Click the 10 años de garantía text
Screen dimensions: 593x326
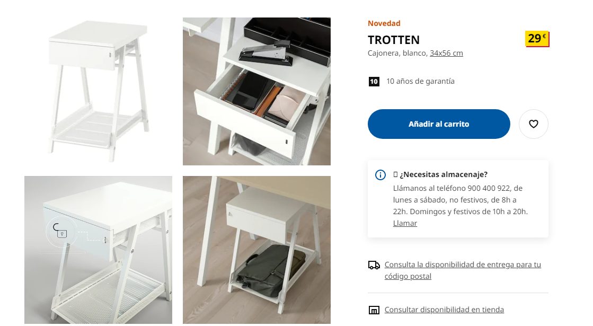(420, 81)
